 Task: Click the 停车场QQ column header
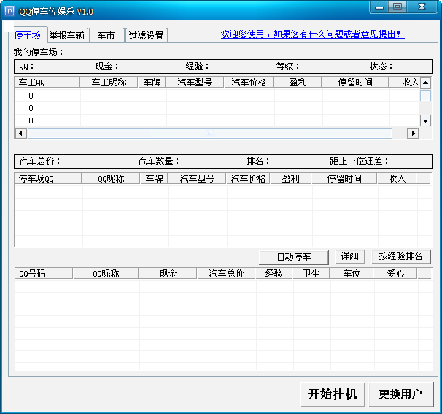[x=48, y=178]
